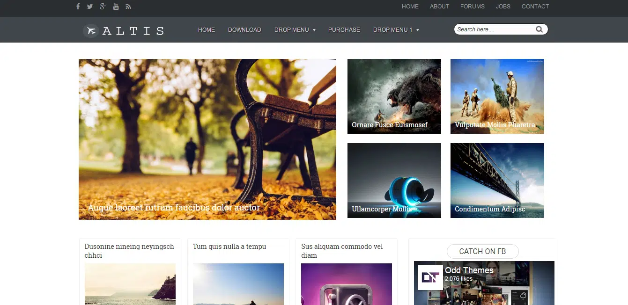The width and height of the screenshot is (628, 305).
Task: Click the Facebook icon in top bar
Action: 78,7
